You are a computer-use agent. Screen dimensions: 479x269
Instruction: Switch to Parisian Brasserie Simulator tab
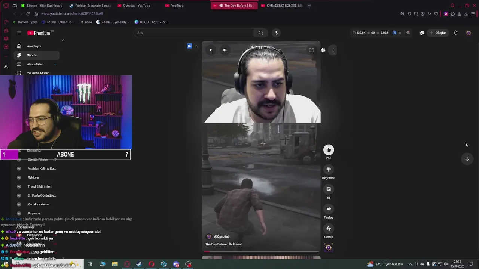90,6
